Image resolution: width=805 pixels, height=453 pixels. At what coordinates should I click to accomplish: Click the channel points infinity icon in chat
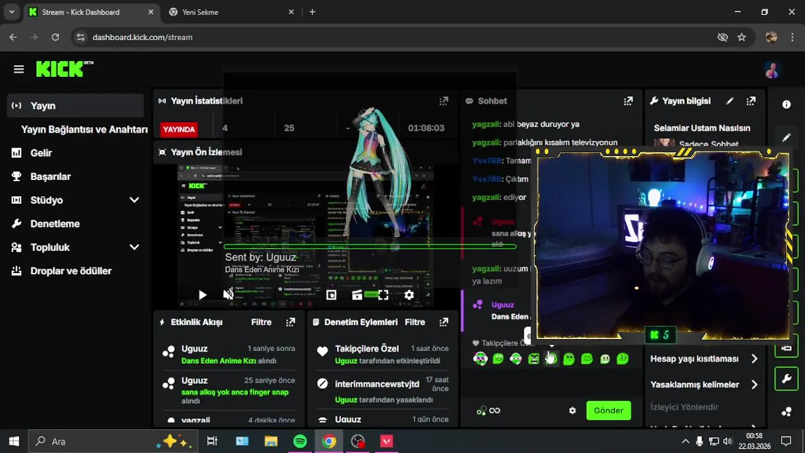(x=489, y=411)
